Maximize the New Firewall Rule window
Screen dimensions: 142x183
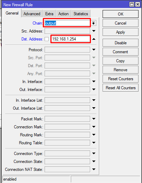pos(132,4)
